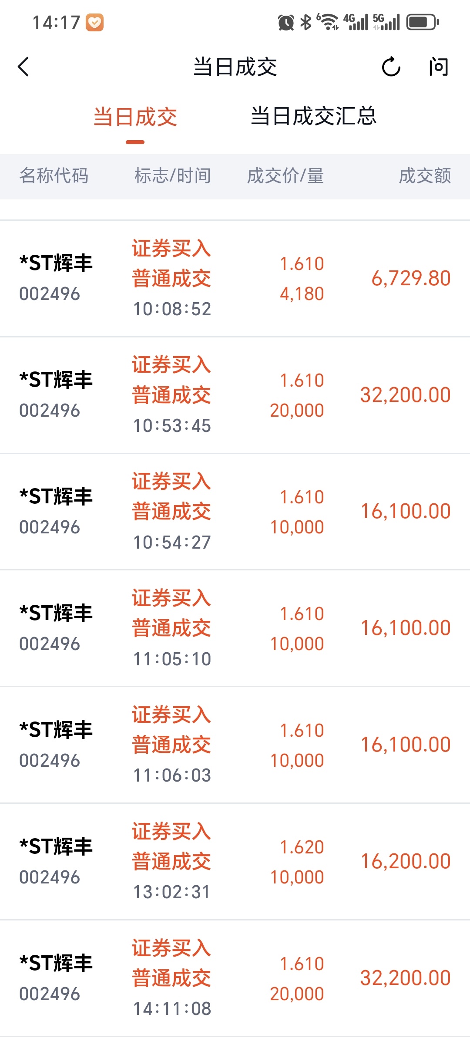Tap the Bluetooth status icon
This screenshot has width=470, height=1045.
point(306,22)
